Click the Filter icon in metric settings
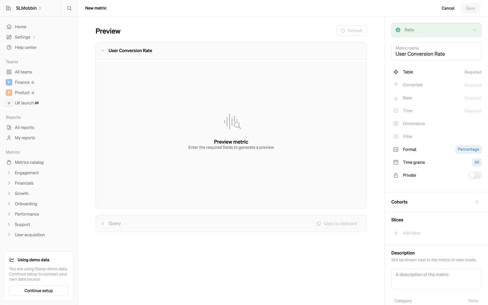 tap(396, 136)
